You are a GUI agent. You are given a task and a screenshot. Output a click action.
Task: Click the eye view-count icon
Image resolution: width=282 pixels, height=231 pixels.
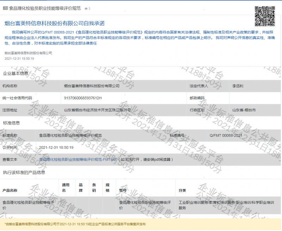coord(86,8)
